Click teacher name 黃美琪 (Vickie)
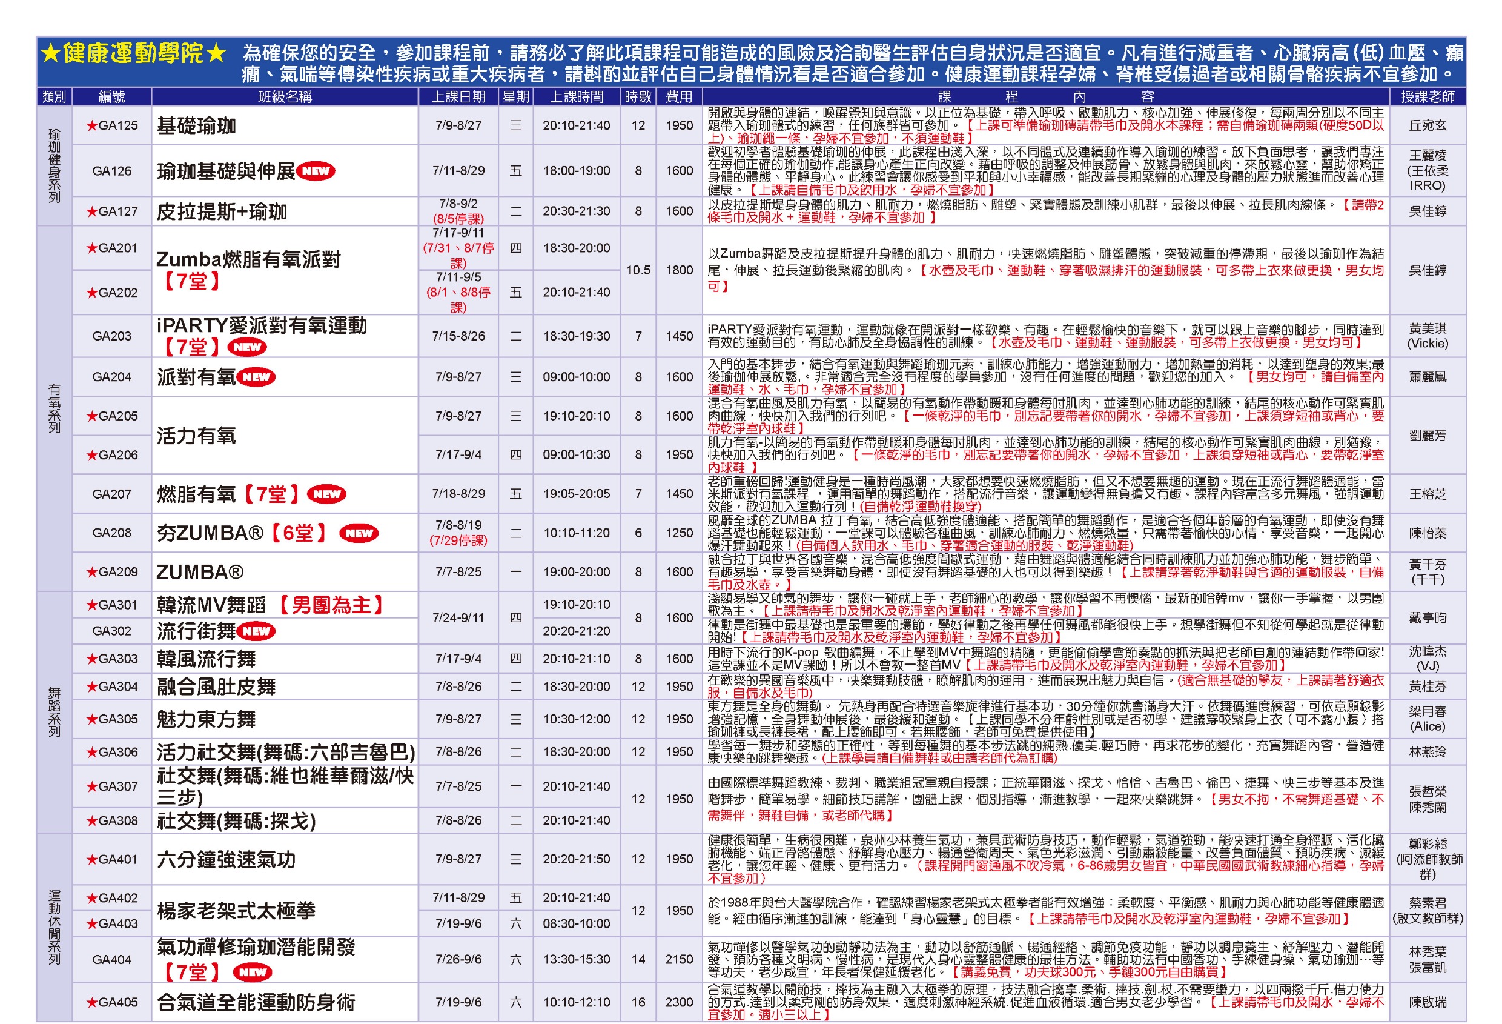This screenshot has height=1024, width=1502. coord(1427,336)
